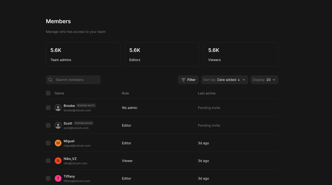The height and width of the screenshot is (185, 332).
Task: Click the Role column header
Action: [125, 93]
